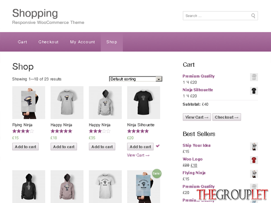Click £18 Happy Ninja star rating

click(x=61, y=131)
